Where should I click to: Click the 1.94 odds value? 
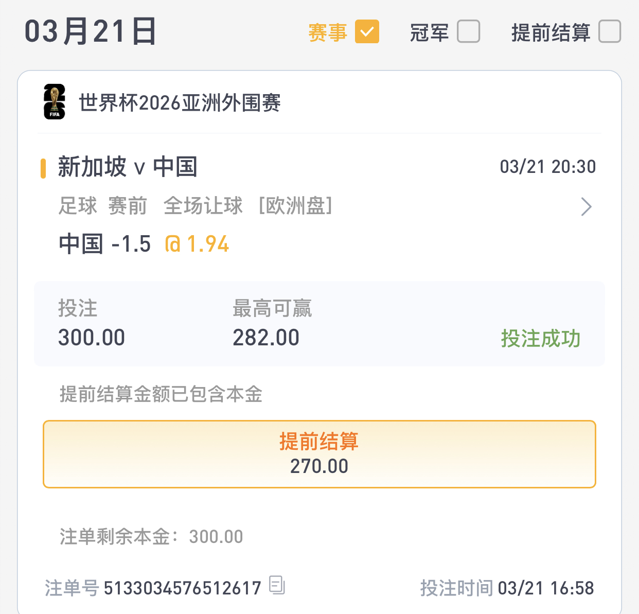tap(208, 244)
